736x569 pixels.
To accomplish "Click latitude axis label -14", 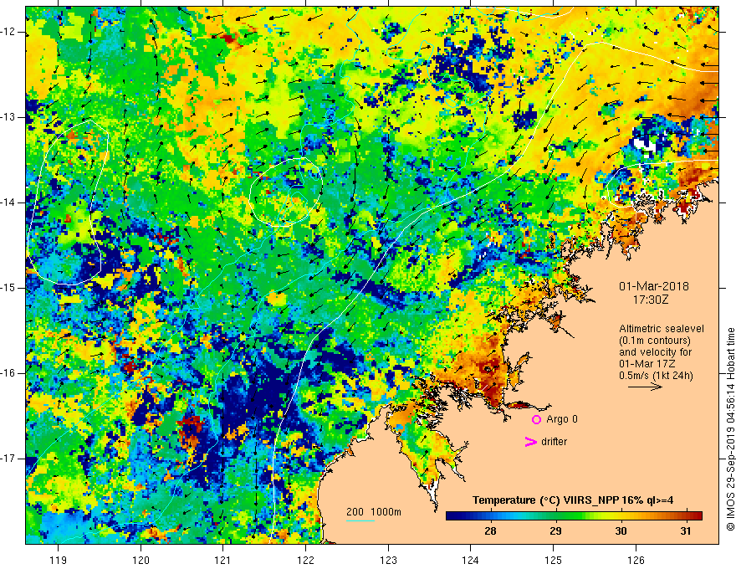I will (x=8, y=202).
